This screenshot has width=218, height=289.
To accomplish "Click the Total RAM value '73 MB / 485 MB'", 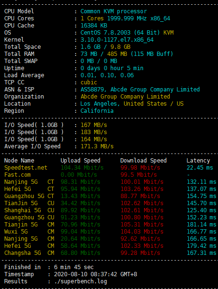I will 104,54.
